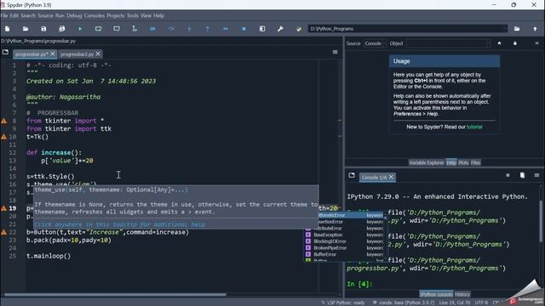Viewport: 545px width, 306px height.
Task: Maximize current pane toolbar icon
Action: [262, 29]
